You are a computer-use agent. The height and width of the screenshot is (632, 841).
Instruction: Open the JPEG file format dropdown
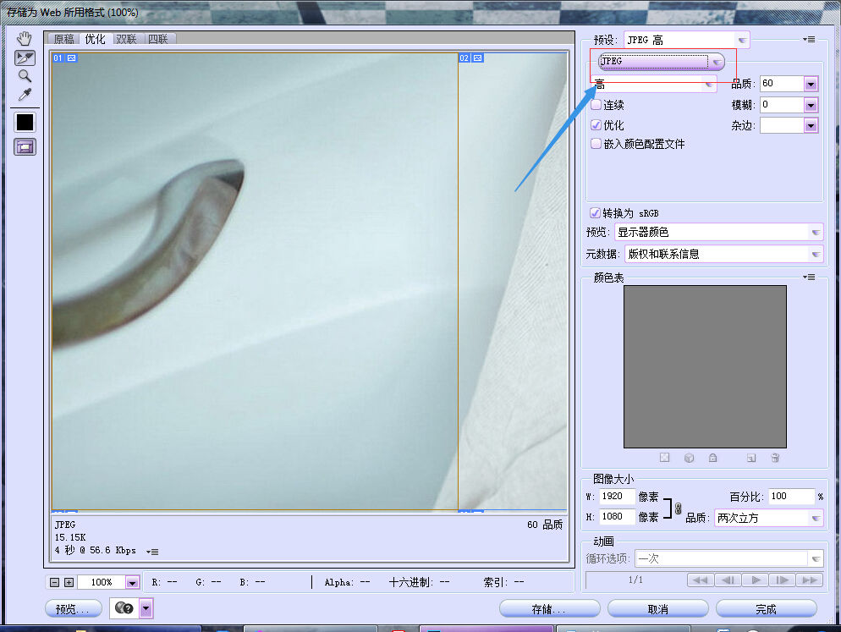coord(661,62)
